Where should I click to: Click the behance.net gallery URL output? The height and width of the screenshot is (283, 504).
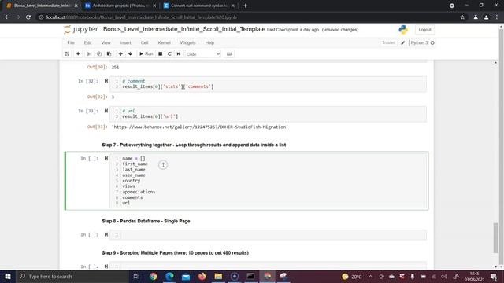pos(199,127)
